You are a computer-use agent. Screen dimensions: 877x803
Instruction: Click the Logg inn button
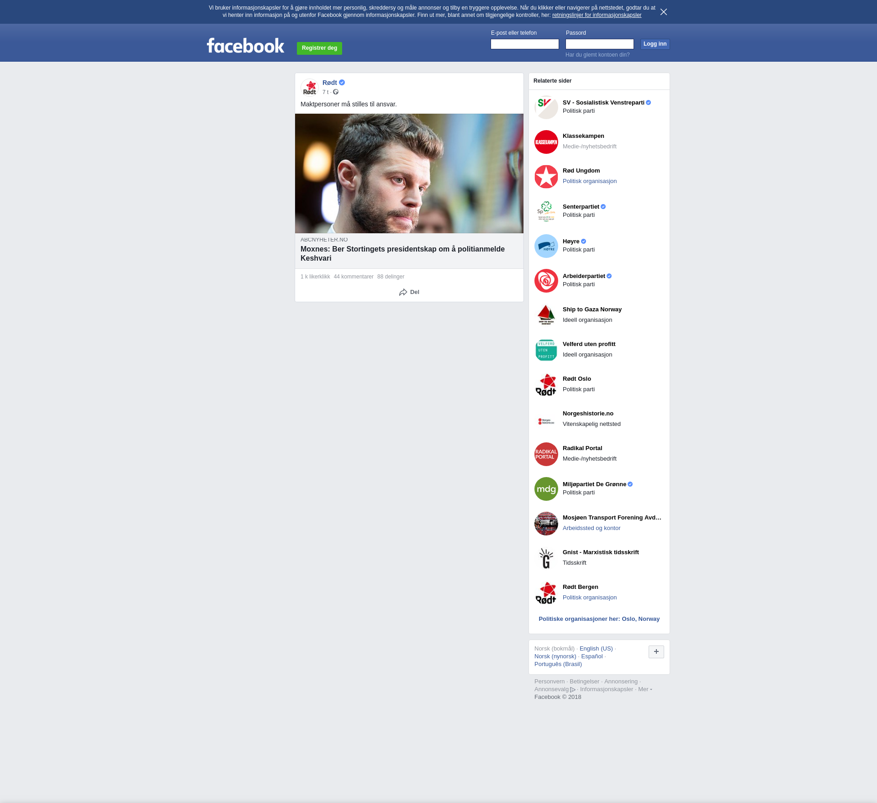coord(655,44)
